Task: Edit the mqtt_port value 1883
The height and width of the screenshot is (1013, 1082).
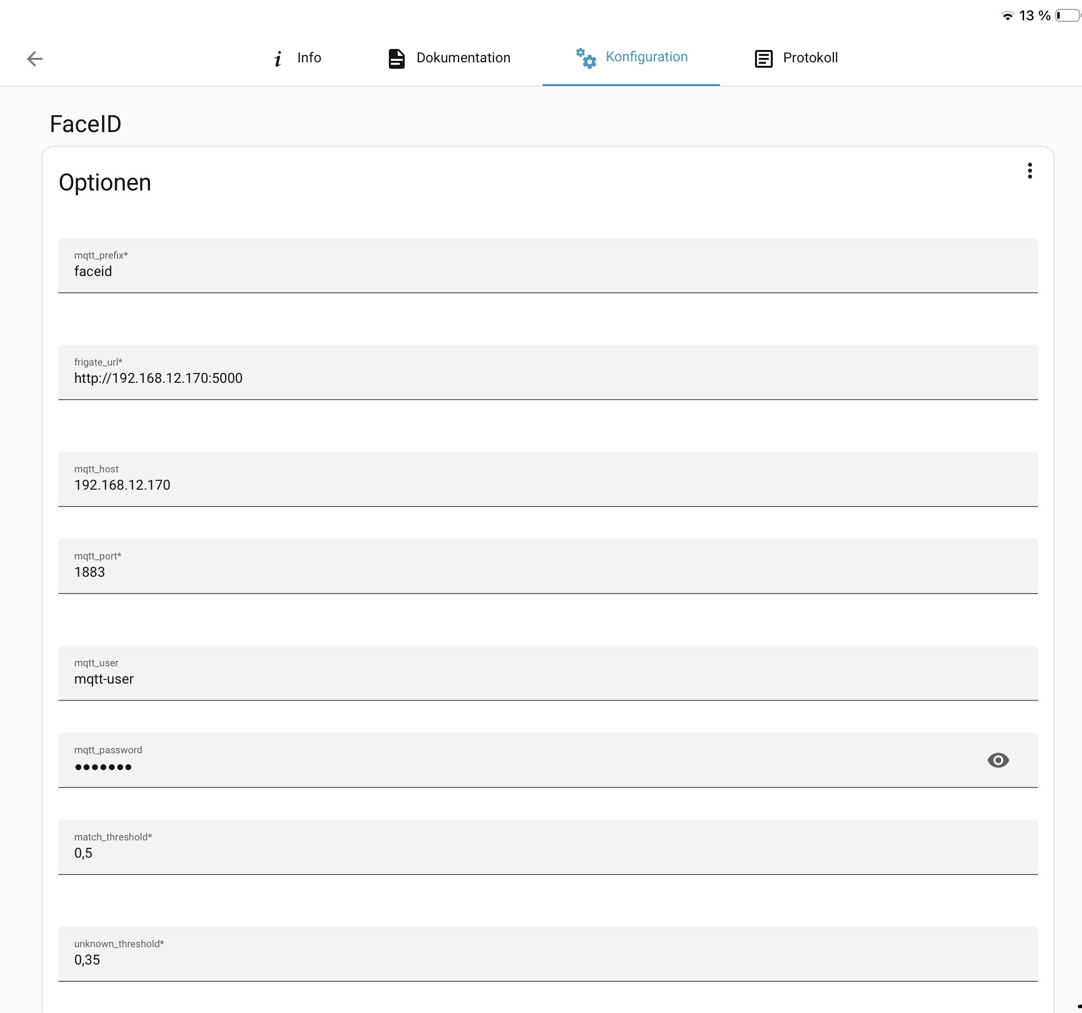Action: pos(548,566)
